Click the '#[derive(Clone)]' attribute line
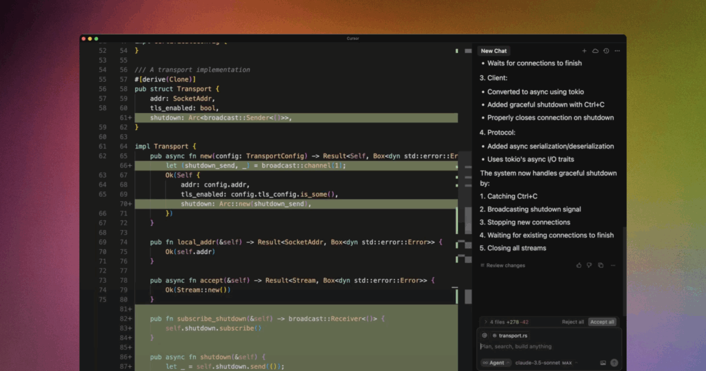This screenshot has height=371, width=706. point(165,80)
